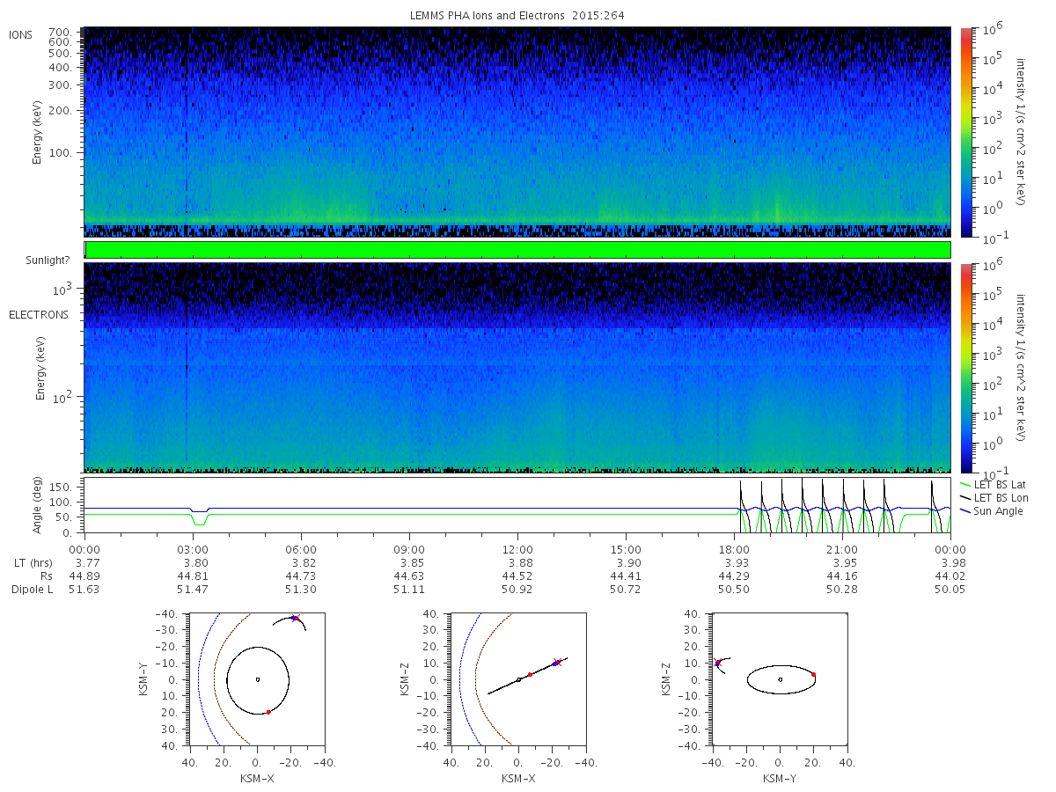
Task: Click the planet marker in the KSM-Y/KSM-Z plot
Action: tap(781, 679)
